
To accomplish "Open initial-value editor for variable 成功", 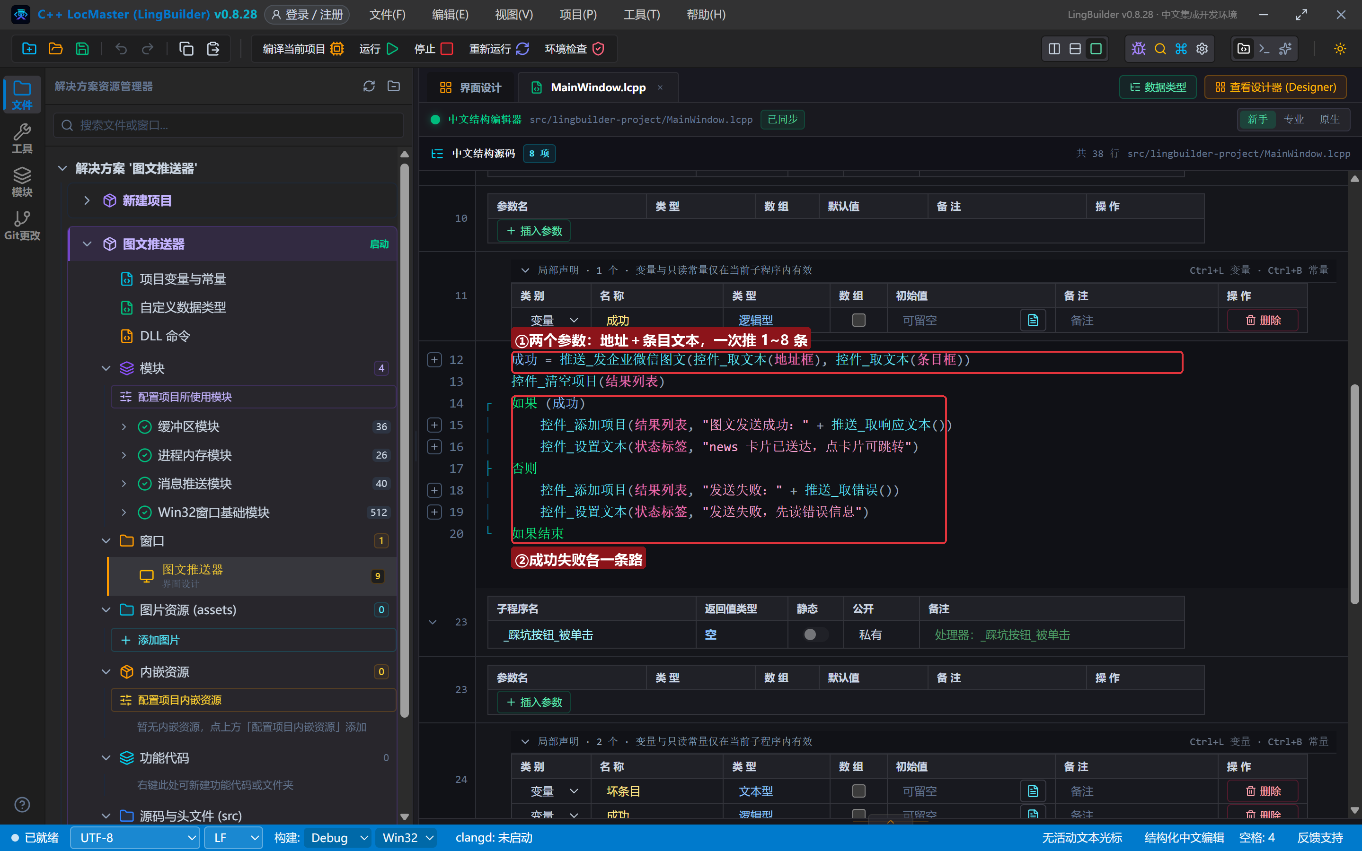I will click(1033, 320).
